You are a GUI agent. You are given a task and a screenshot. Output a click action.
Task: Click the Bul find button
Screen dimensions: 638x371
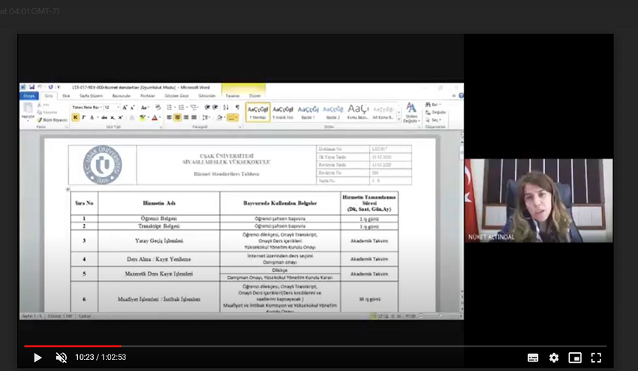tap(435, 105)
